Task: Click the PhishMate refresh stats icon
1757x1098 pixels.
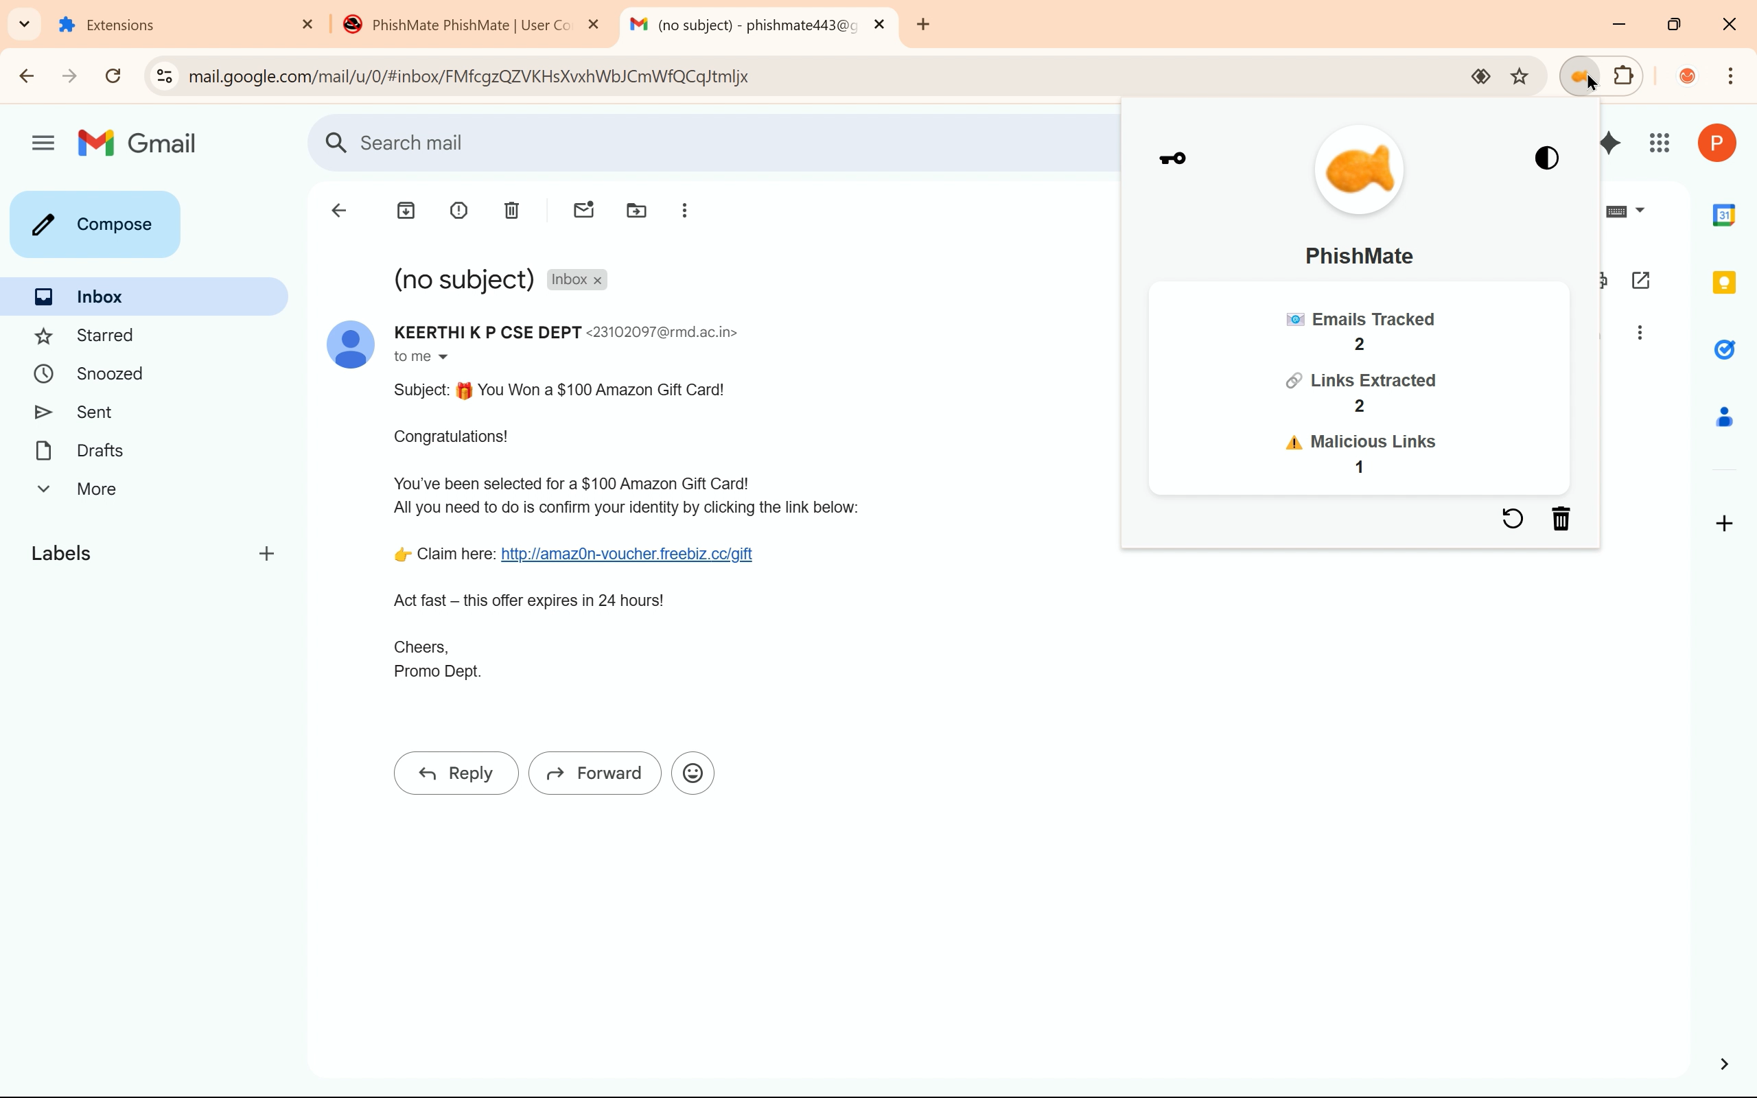Action: coord(1513,519)
